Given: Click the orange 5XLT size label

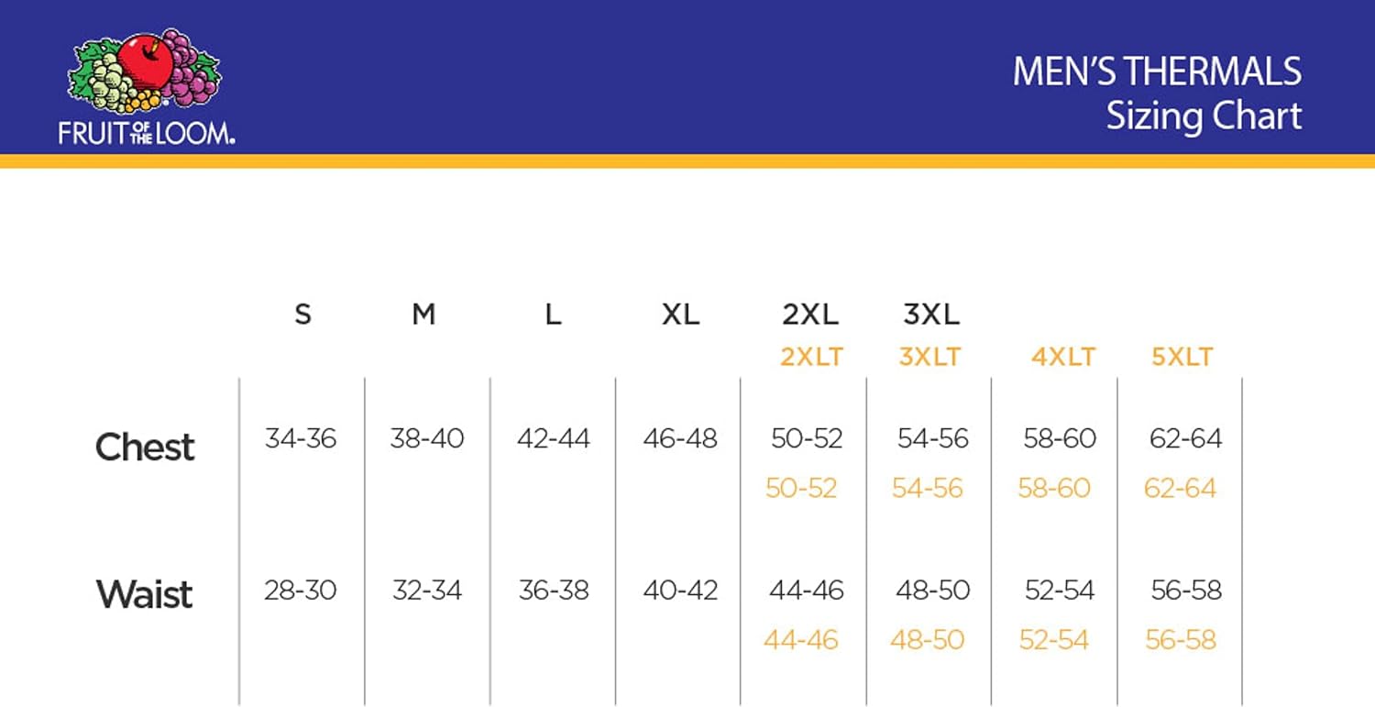Looking at the screenshot, I should coord(1182,357).
